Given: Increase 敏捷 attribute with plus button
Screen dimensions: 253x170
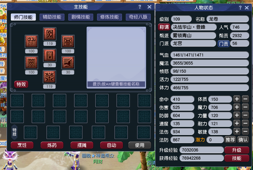Looking at the screenshot, I should (237, 131).
